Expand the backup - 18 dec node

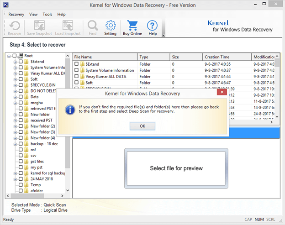pyautogui.click(x=15, y=144)
